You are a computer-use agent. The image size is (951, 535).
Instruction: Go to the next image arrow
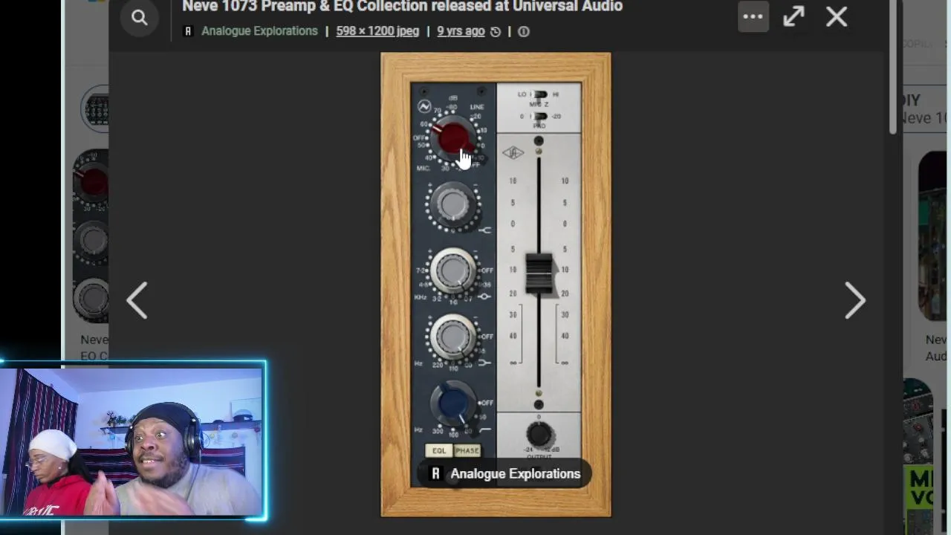854,300
